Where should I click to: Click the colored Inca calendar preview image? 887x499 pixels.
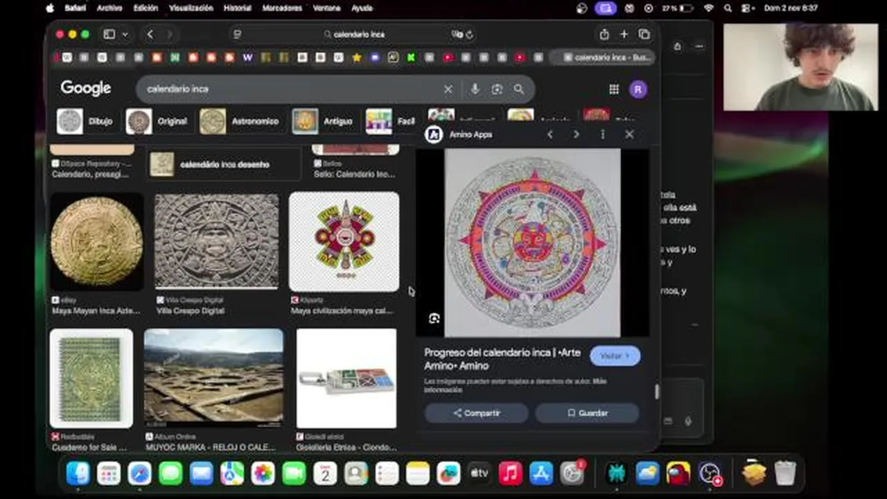(x=532, y=243)
